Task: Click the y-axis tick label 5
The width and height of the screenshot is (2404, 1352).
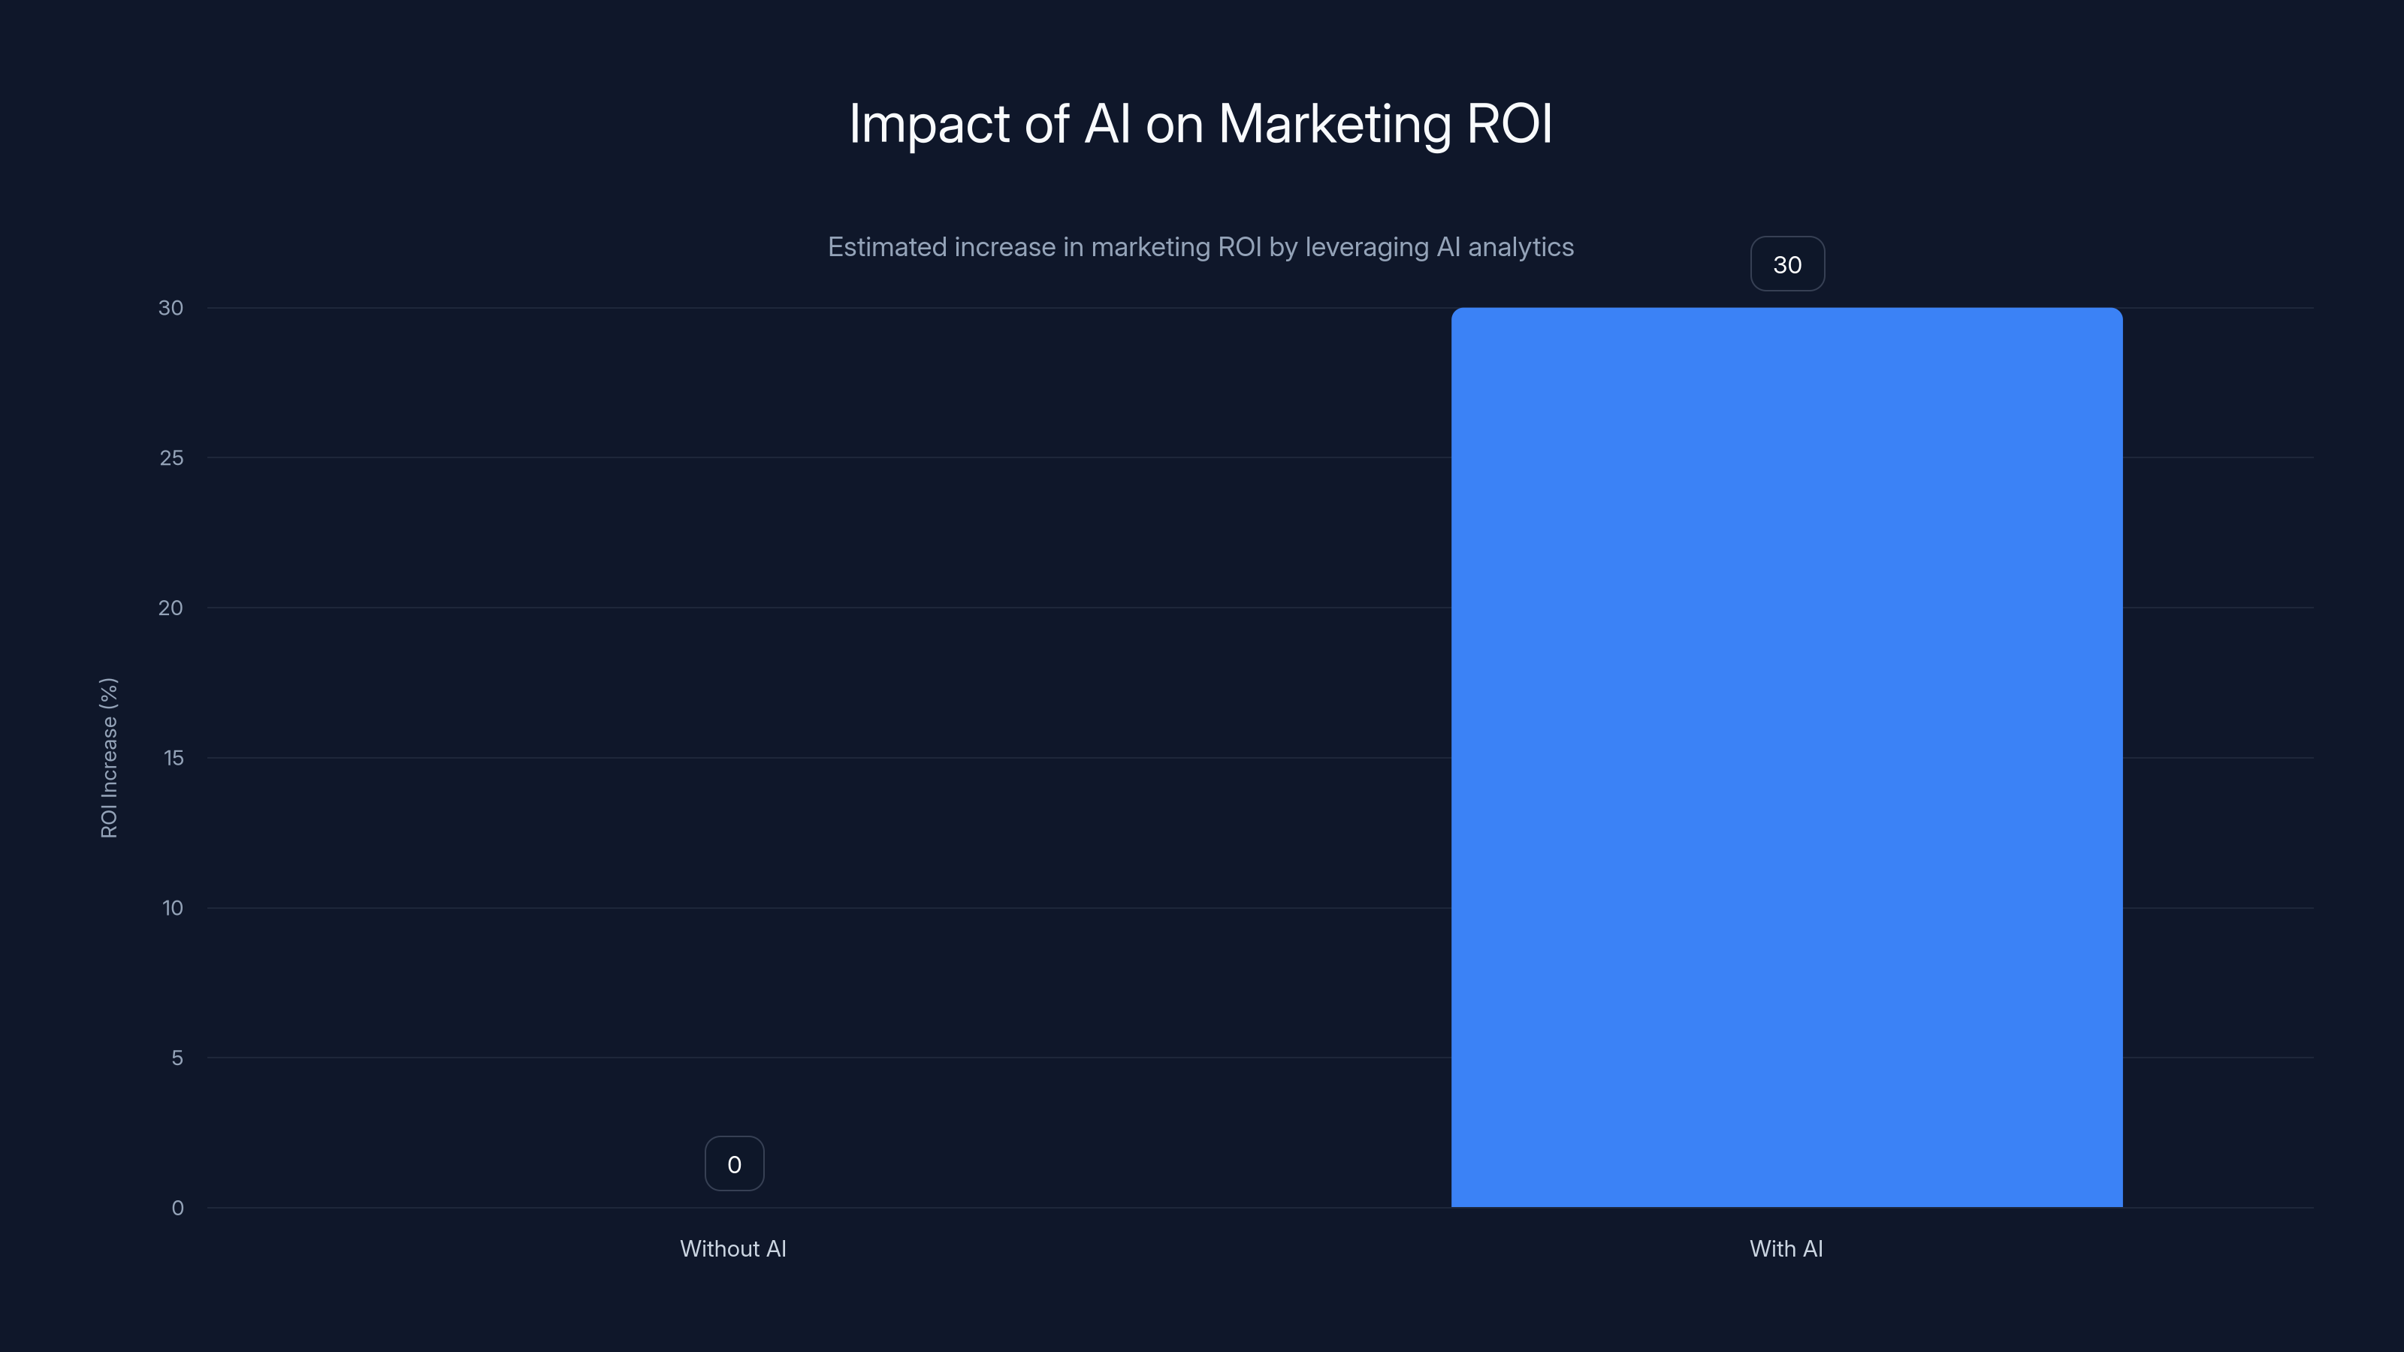Action: (x=177, y=1058)
